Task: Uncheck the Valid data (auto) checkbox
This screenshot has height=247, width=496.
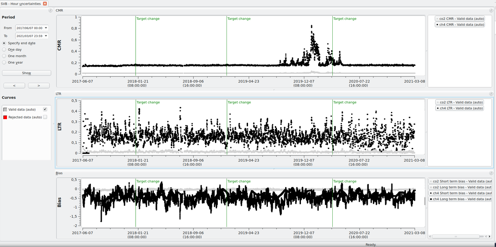Action: [x=44, y=109]
